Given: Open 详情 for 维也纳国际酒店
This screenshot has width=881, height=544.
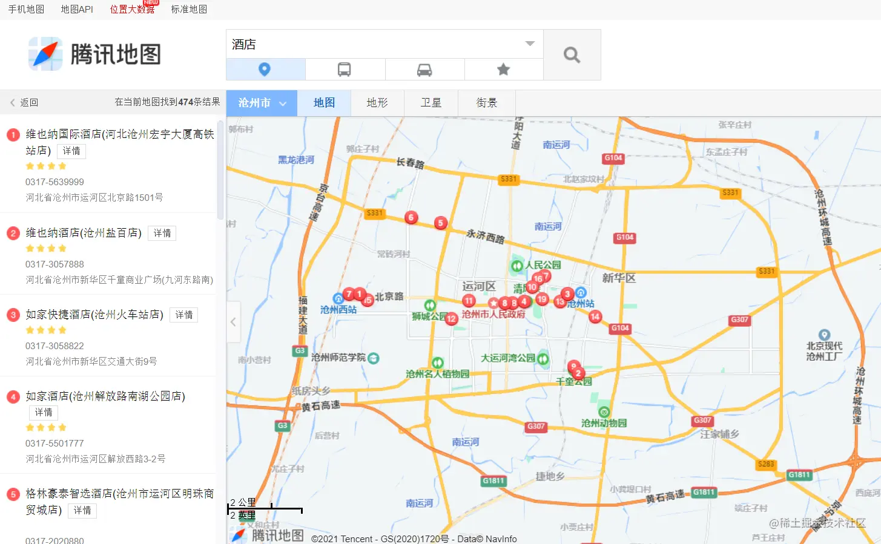Looking at the screenshot, I should [x=71, y=151].
